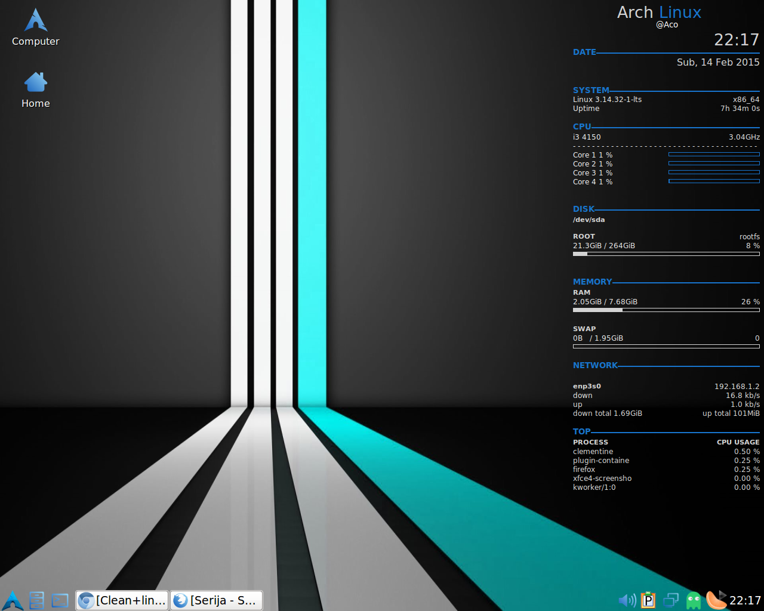Click the Core 4 load bar
Screen dimensions: 764x611
click(x=714, y=181)
